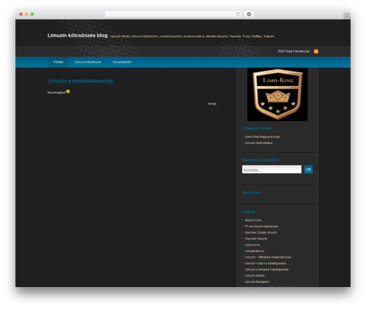Click the Limuzin bemutatása link

coord(258,143)
